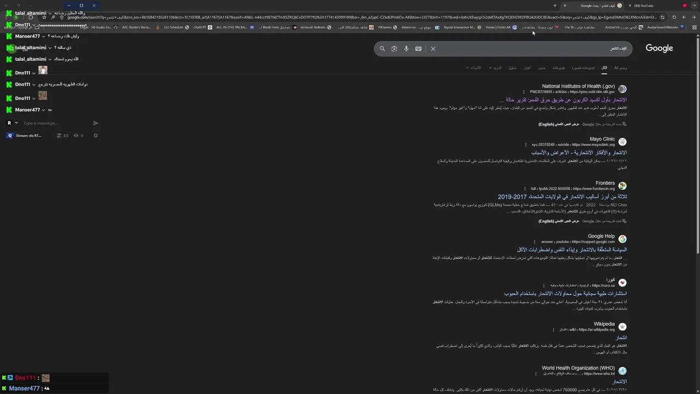700x394 pixels.
Task: Open Google Lens image search icon
Action: 394,49
